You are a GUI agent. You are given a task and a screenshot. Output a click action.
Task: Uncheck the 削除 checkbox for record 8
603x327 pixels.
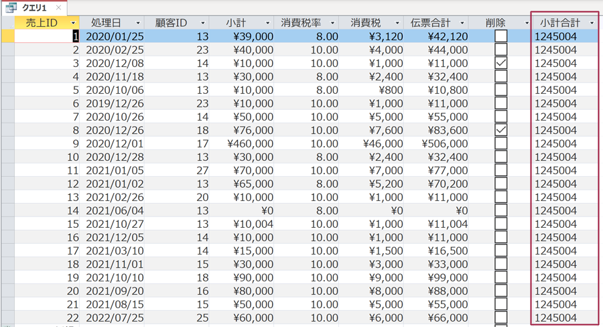coord(500,130)
